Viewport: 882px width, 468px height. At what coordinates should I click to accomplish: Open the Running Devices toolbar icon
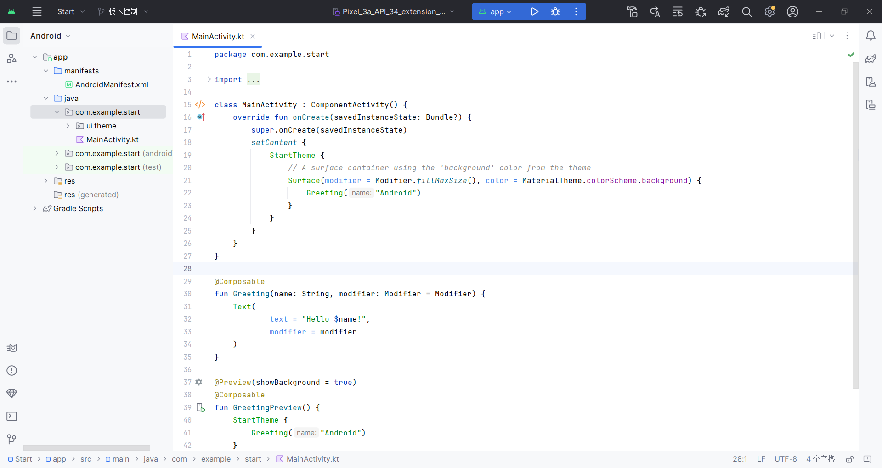click(678, 12)
